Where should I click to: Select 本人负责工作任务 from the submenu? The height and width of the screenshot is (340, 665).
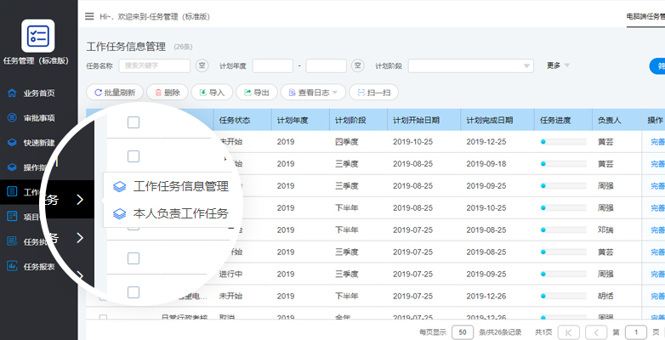(x=180, y=214)
